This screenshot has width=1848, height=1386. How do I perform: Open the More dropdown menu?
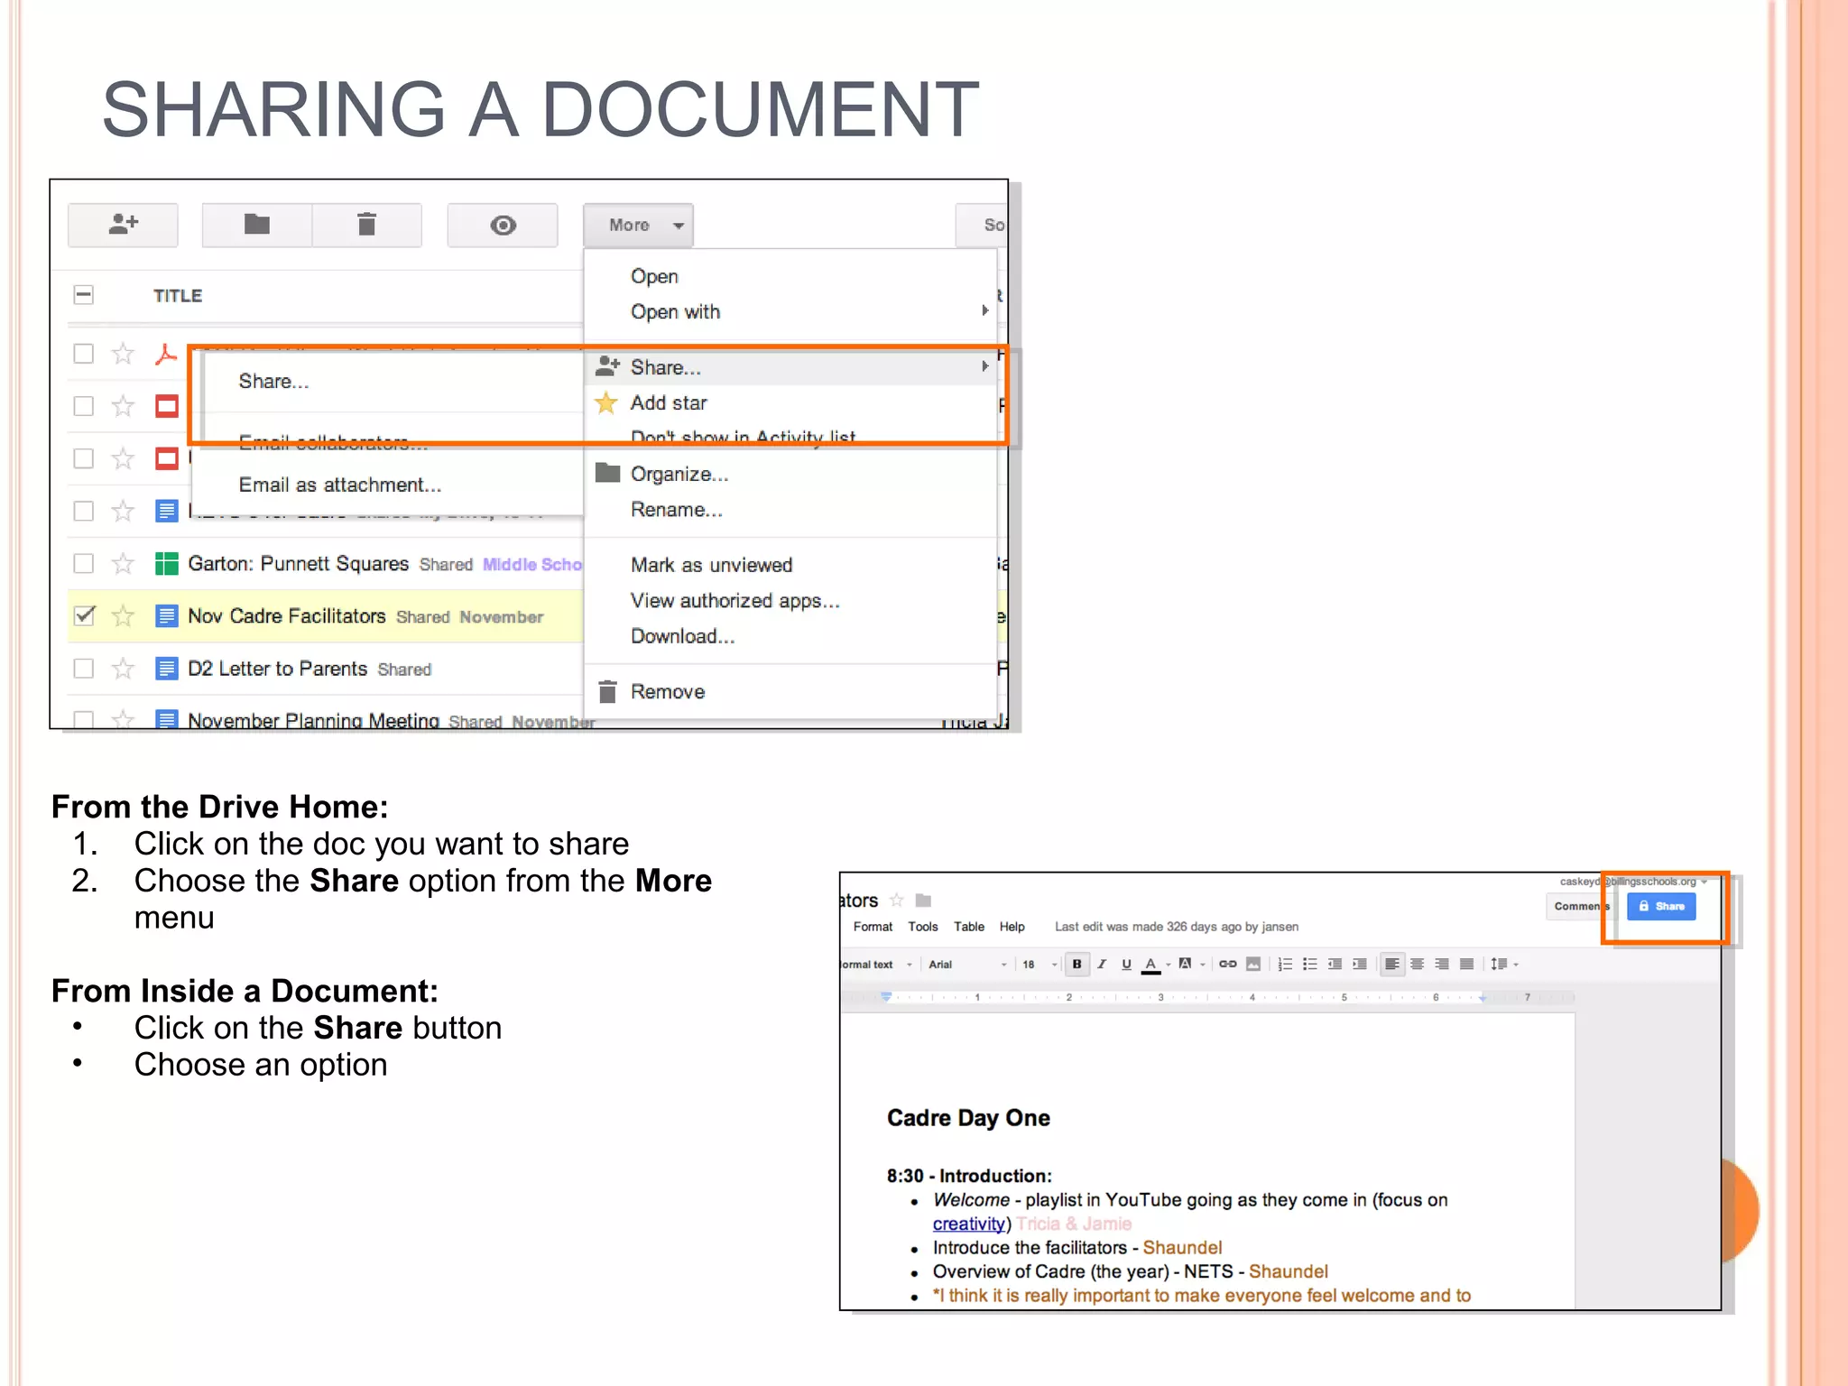(638, 225)
